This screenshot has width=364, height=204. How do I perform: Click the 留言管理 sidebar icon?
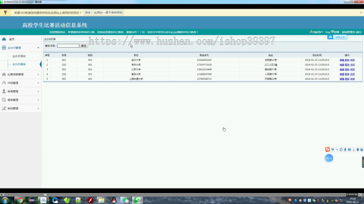click(x=4, y=100)
